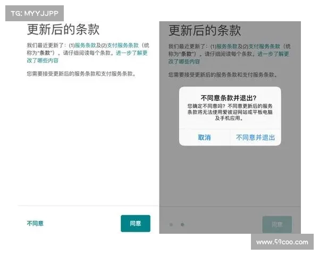Select the first page indicator dot
This screenshot has width=319, height=255.
[171, 225]
